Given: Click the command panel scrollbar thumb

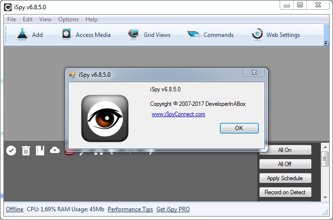Looking at the screenshot, I should pyautogui.click(x=325, y=159).
